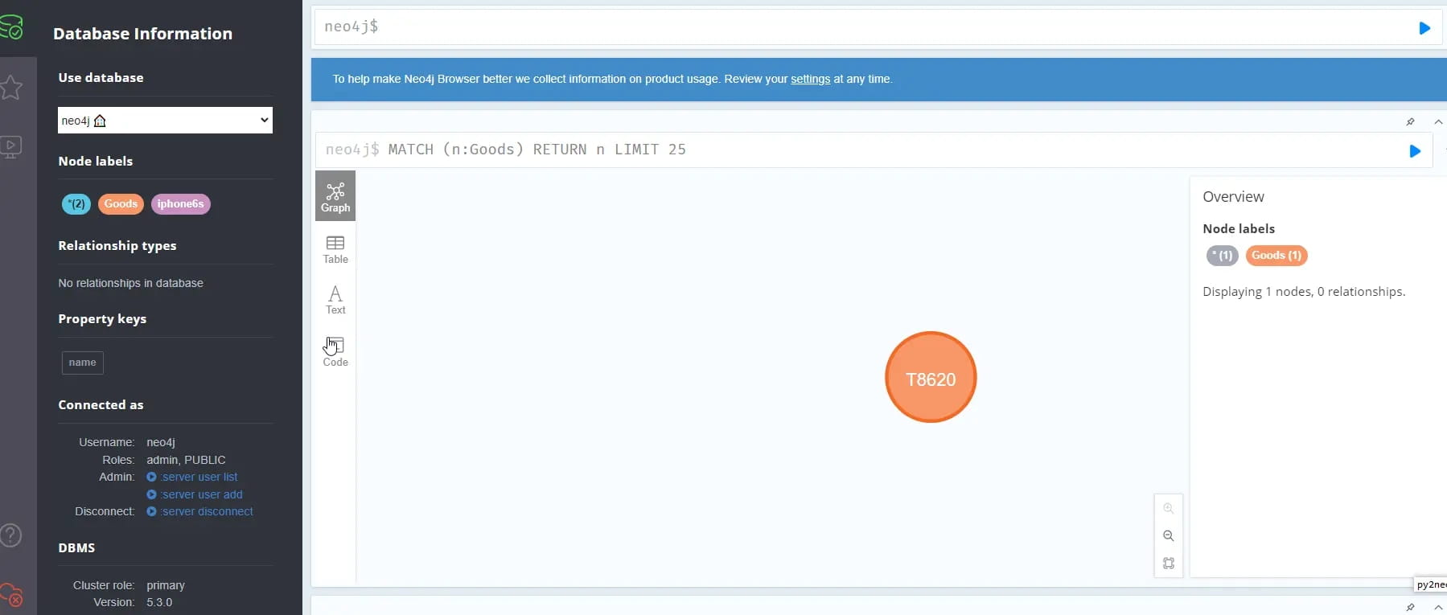This screenshot has width=1447, height=615.
Task: Click the Username value neo4j
Action: tap(161, 442)
